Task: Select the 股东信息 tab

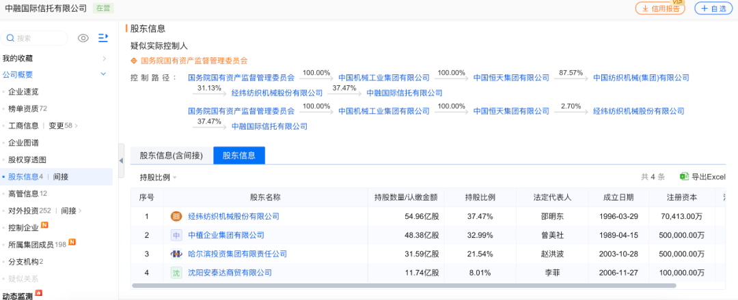Action: pyautogui.click(x=239, y=156)
